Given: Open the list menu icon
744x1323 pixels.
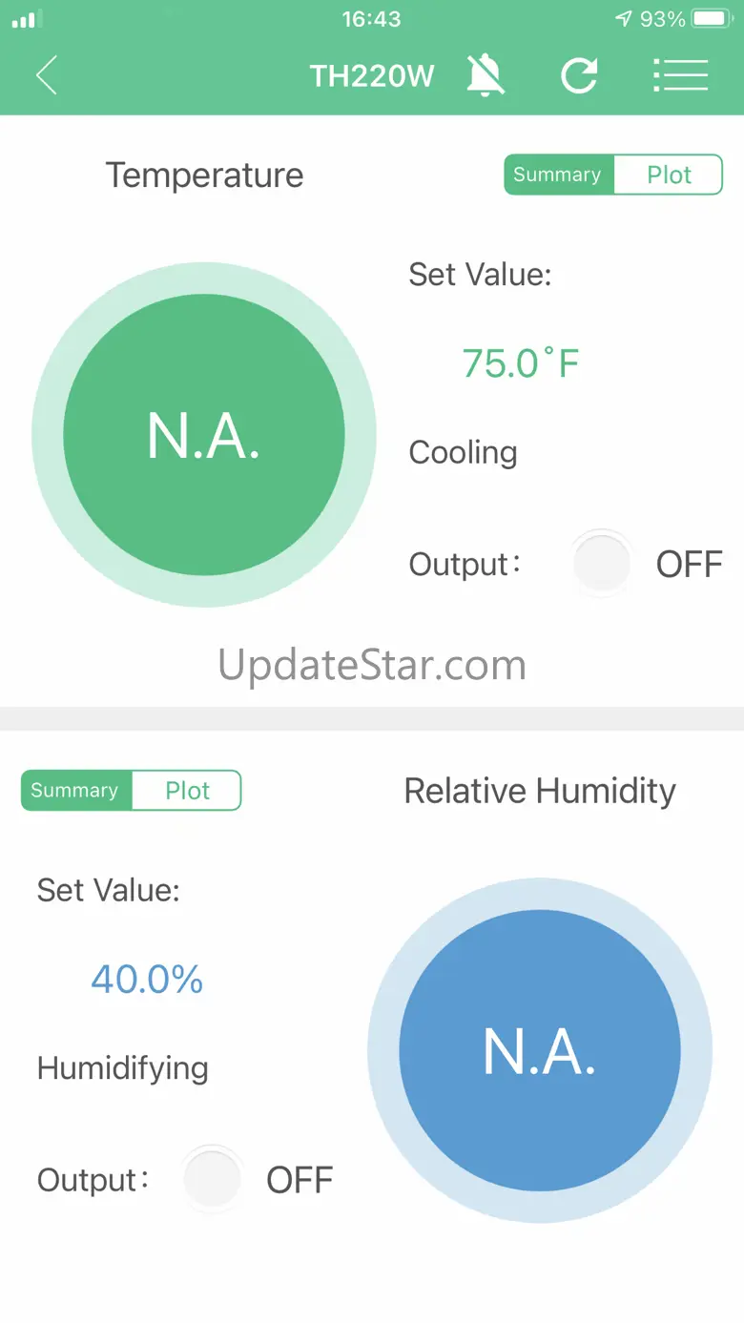Looking at the screenshot, I should point(680,75).
